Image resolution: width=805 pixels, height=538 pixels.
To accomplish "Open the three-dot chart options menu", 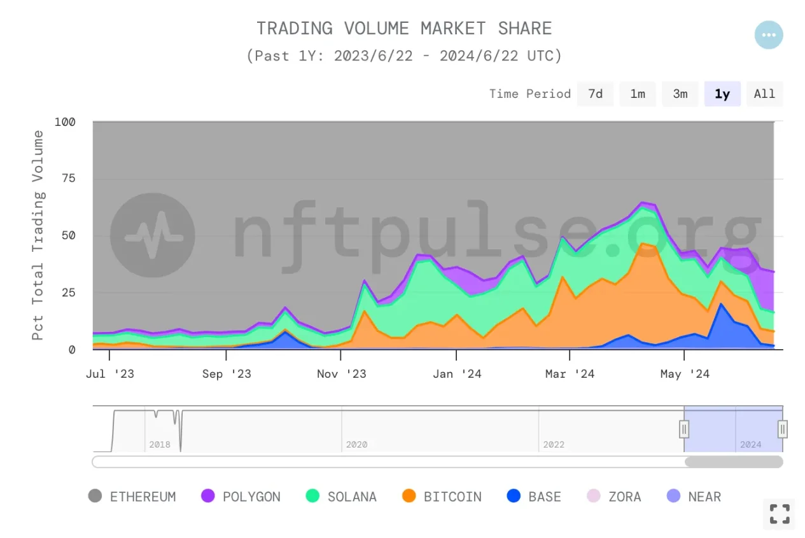I will [768, 35].
